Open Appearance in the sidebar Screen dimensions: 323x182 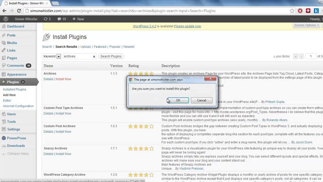(17, 74)
